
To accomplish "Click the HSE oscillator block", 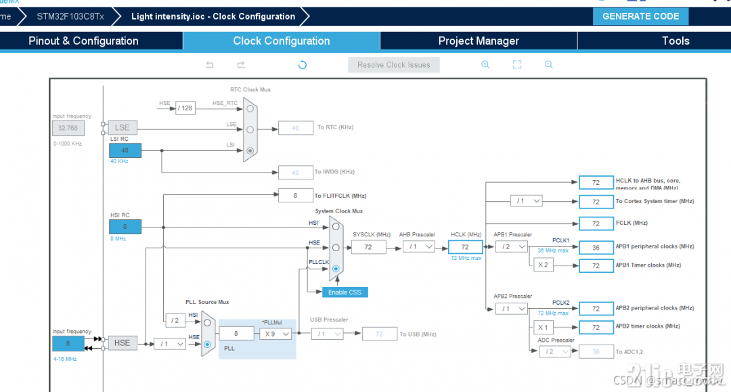I will (x=123, y=343).
